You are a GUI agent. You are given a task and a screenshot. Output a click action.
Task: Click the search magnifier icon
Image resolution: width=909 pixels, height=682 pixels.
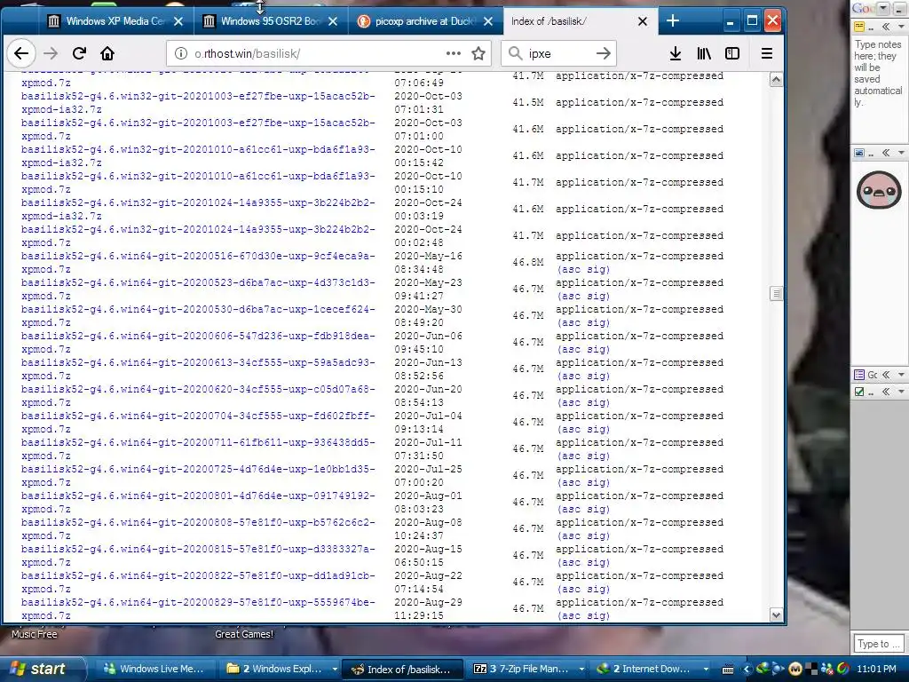point(515,53)
